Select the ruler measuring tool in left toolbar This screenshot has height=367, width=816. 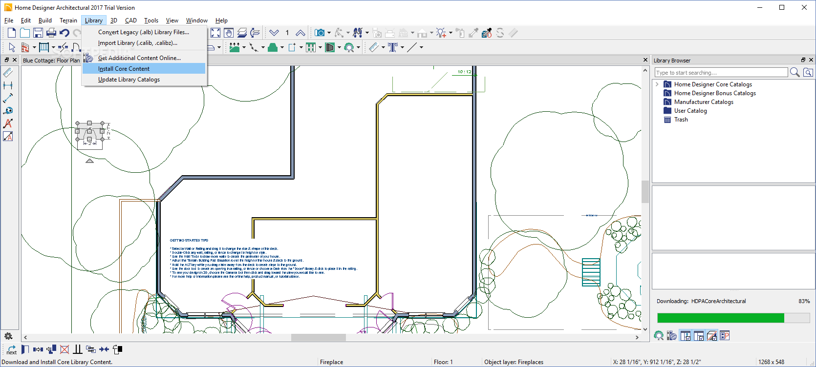[x=8, y=73]
